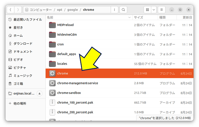Open ドキュメント in the sidebar
The width and height of the screenshot is (199, 127).
pos(26,51)
